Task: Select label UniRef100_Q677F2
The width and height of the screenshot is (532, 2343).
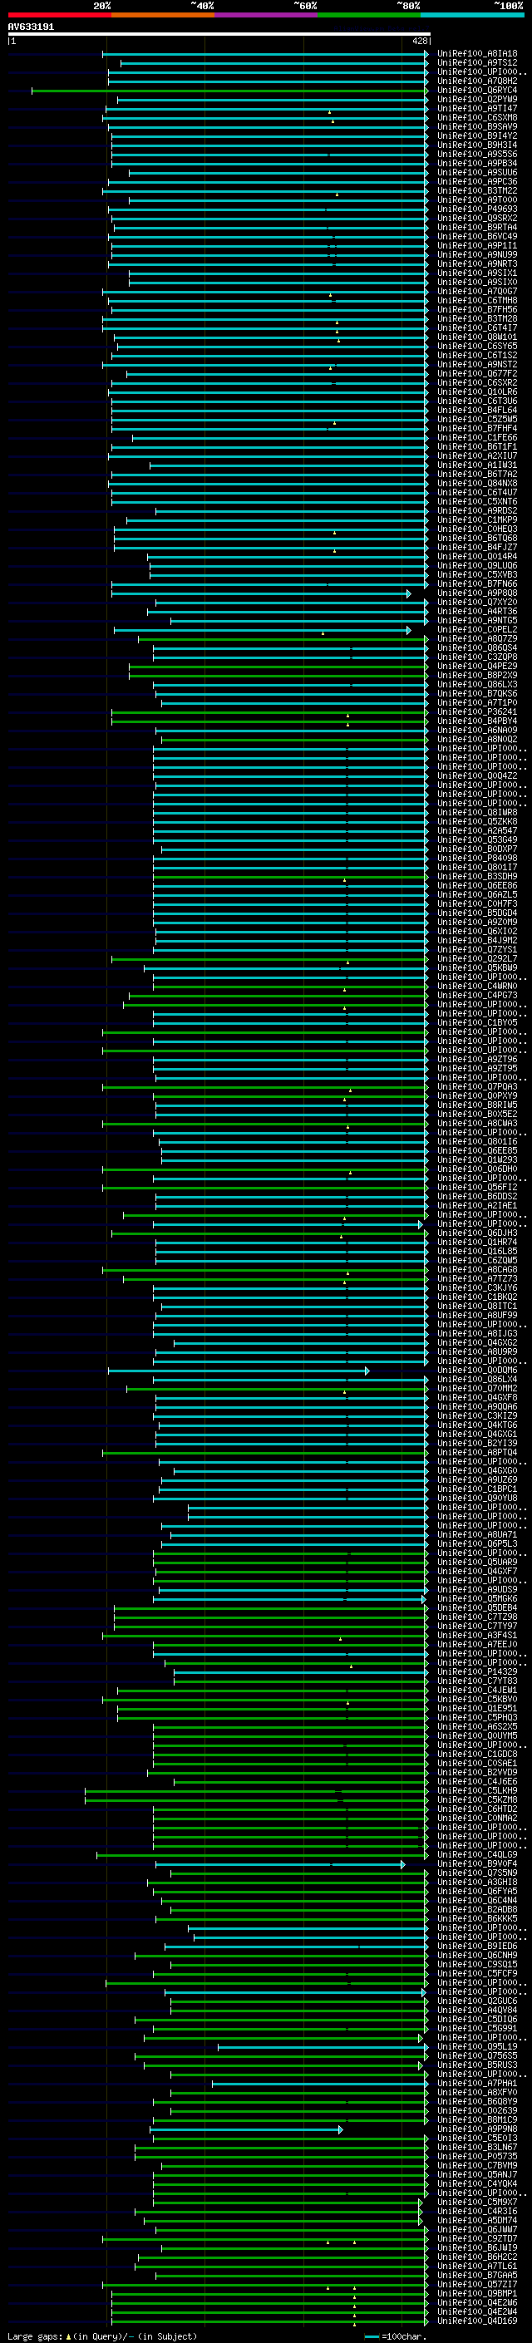Action: coord(477,374)
